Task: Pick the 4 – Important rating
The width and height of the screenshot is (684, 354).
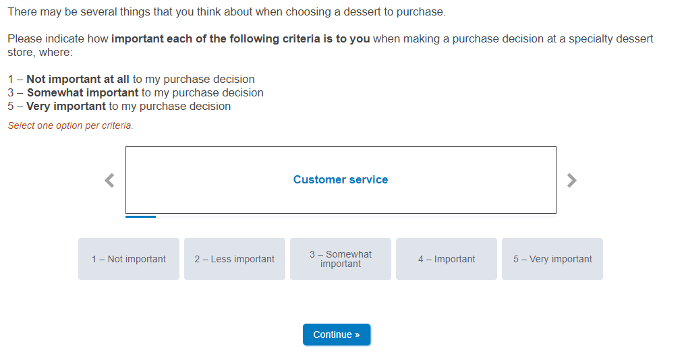Action: point(447,259)
